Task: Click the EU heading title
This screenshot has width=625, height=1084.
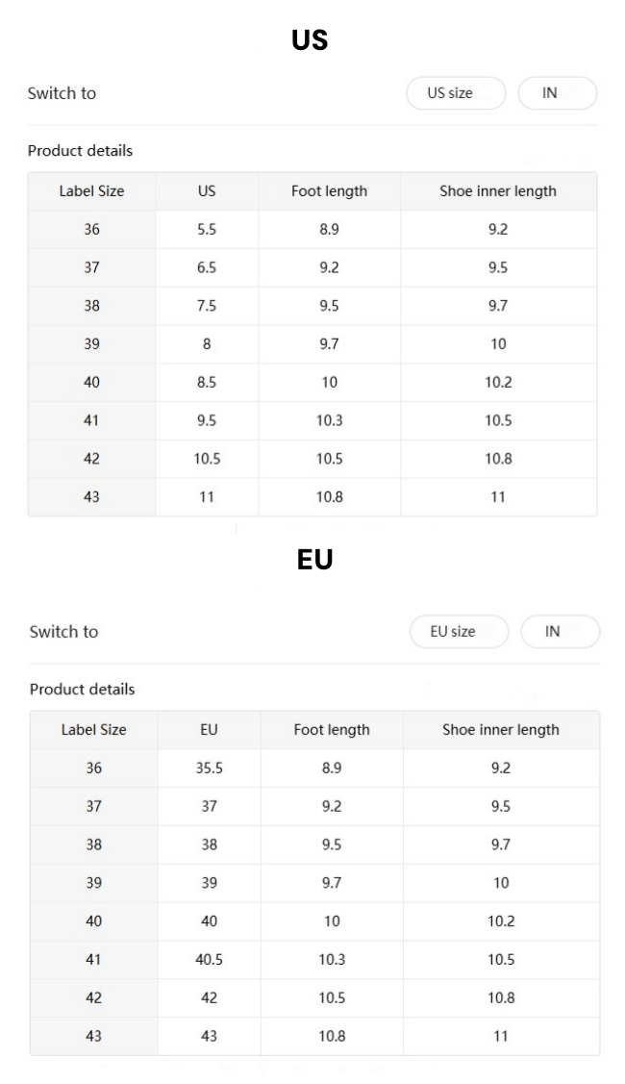Action: tap(314, 559)
